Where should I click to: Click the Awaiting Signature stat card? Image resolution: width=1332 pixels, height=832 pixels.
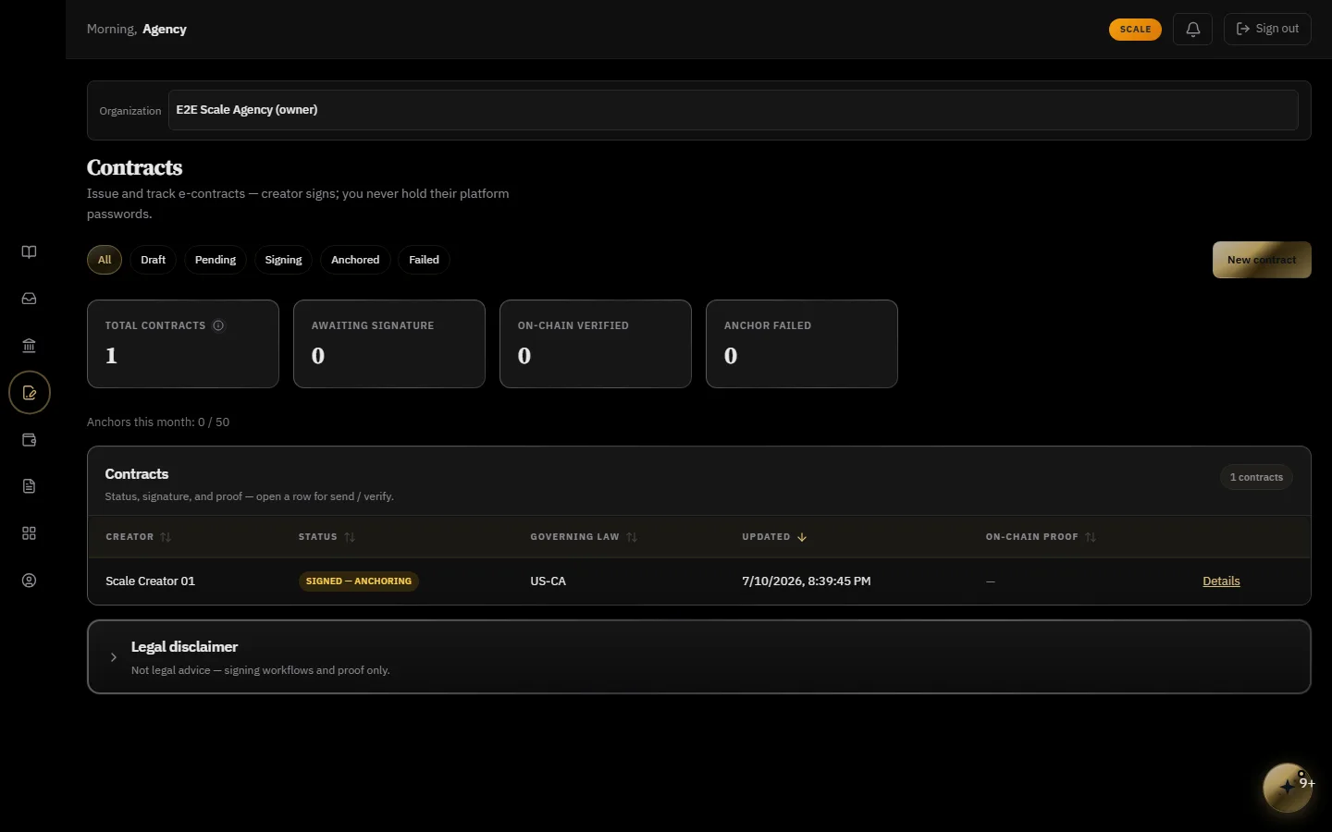click(x=389, y=344)
